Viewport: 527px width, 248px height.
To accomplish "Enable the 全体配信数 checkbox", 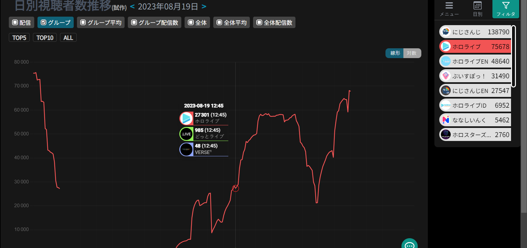I will pos(274,23).
